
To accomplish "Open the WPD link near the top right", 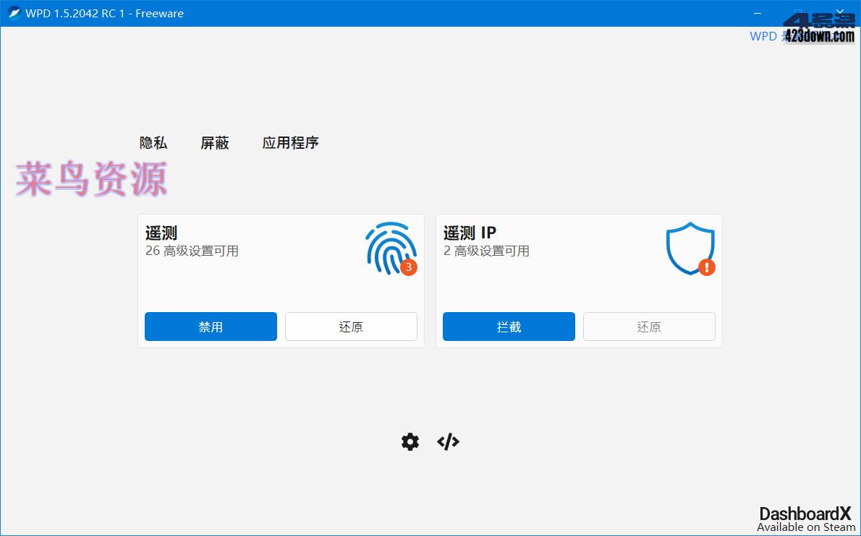I will (764, 36).
